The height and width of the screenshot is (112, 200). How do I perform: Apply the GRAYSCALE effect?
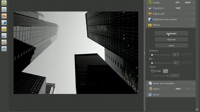click(x=171, y=34)
